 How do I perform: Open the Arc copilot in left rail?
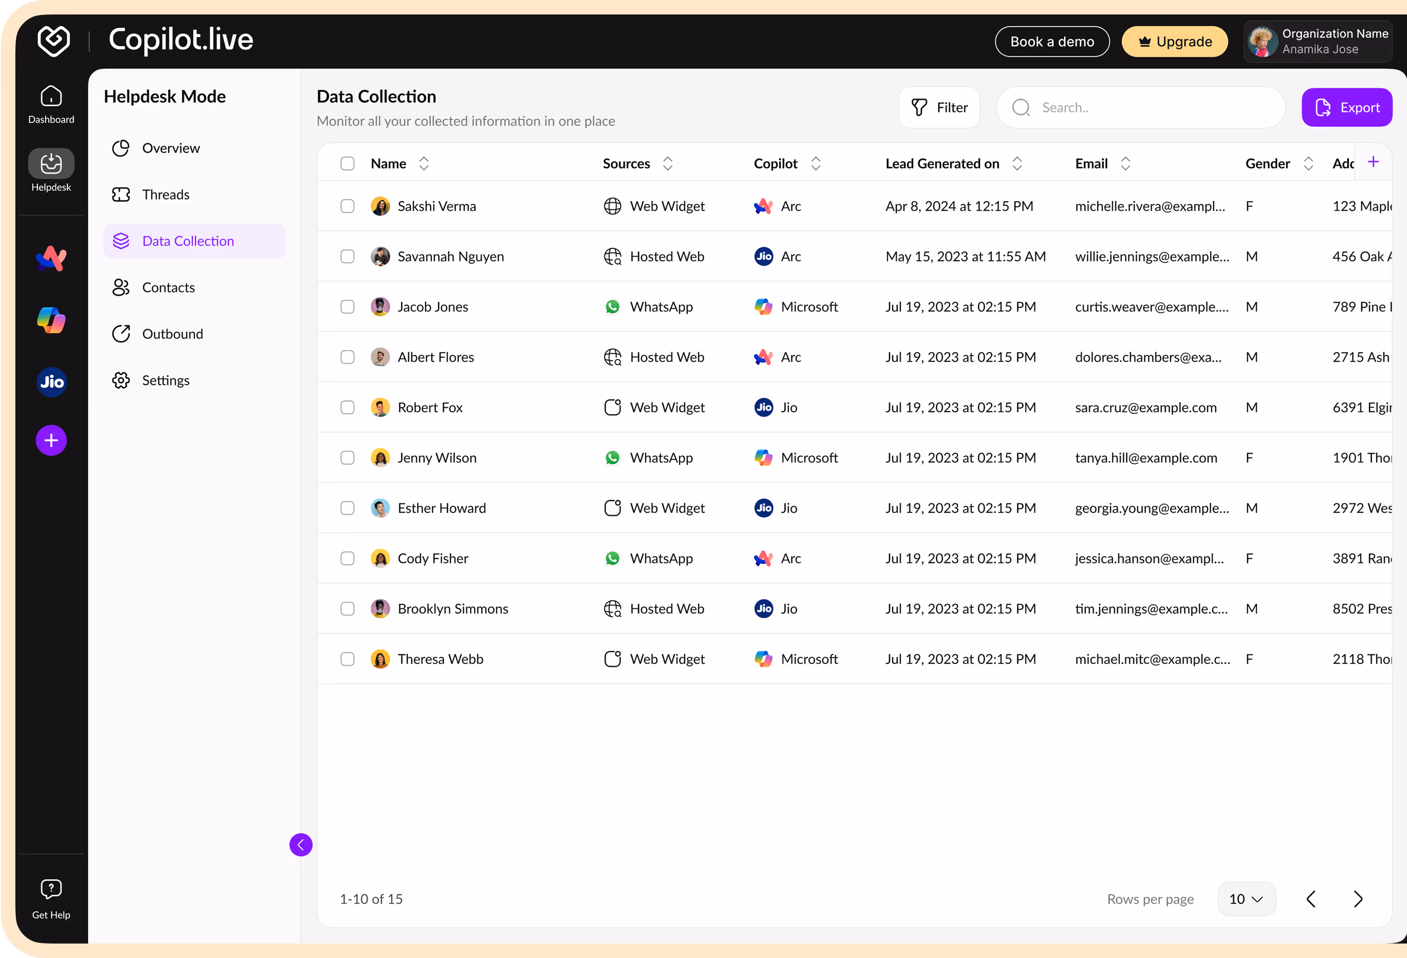coord(52,258)
